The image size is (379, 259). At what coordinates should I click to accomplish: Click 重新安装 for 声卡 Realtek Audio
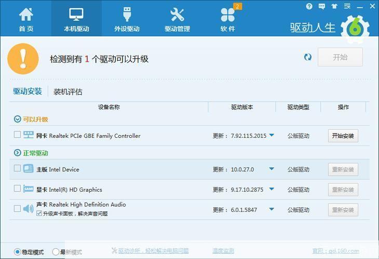[343, 210]
